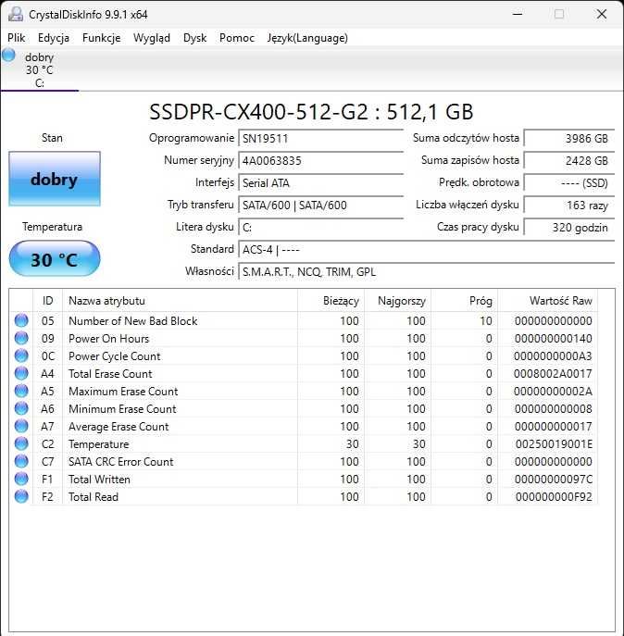Click the ID column header
The height and width of the screenshot is (636, 624).
point(47,301)
